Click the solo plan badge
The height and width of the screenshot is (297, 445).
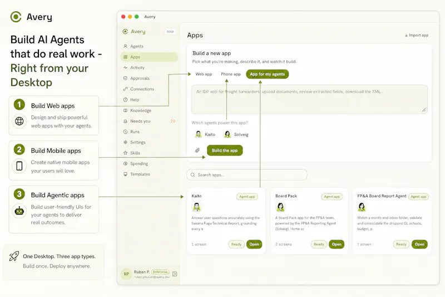click(170, 31)
